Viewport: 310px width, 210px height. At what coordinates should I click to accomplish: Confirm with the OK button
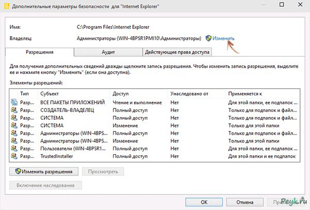coord(204,202)
